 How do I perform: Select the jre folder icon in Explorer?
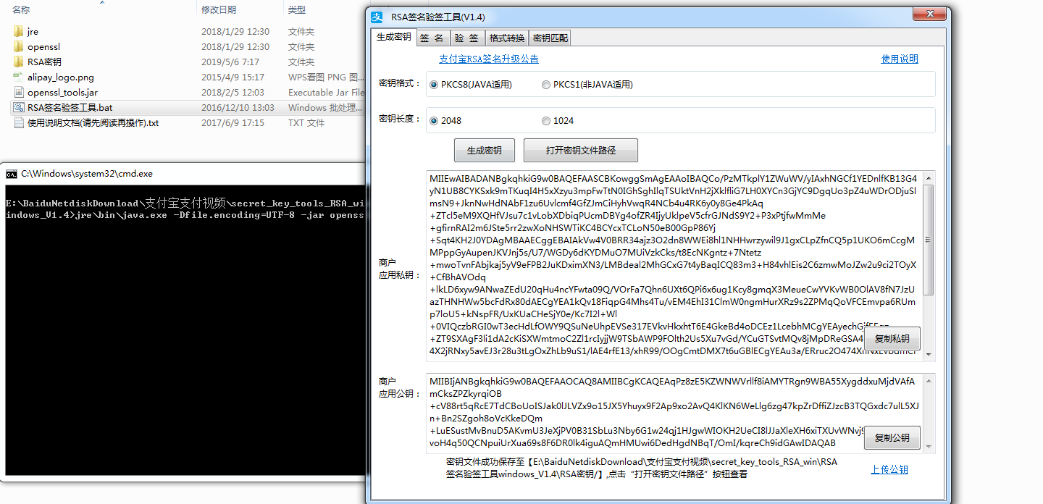coord(19,32)
